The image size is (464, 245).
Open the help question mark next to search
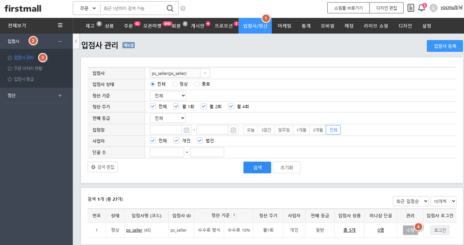click(x=183, y=8)
